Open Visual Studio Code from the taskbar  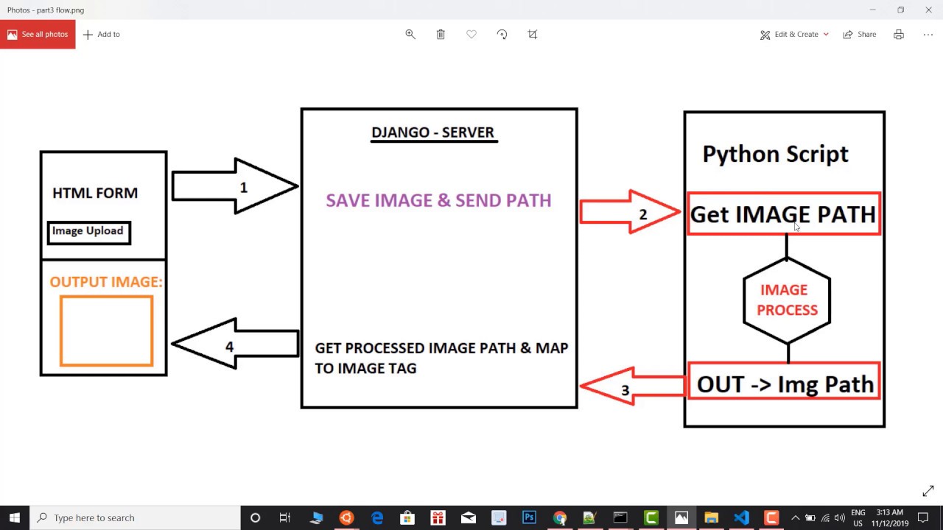742,517
